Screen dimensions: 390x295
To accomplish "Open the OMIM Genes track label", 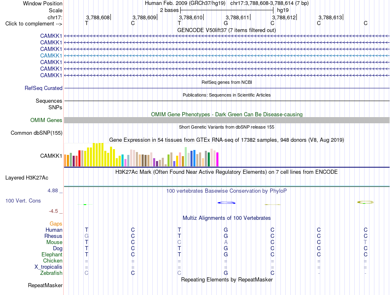I will pyautogui.click(x=46, y=120).
